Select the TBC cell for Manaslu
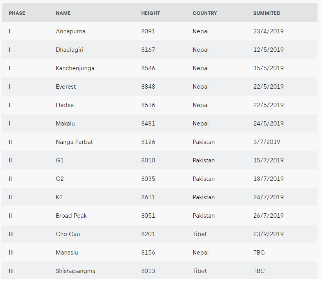 [x=259, y=253]
